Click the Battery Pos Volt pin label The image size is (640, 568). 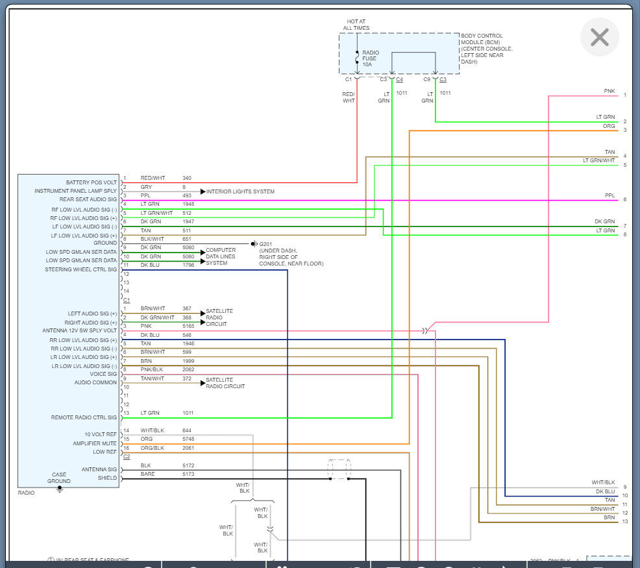click(92, 182)
